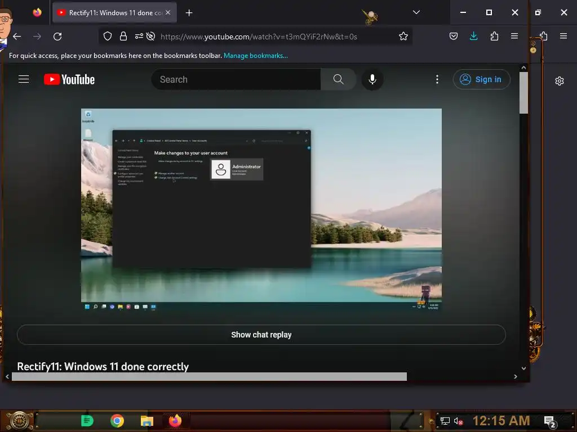Viewport: 577px width, 432px height.
Task: Click the 12:15 AM taskbar clock
Action: tap(501, 421)
